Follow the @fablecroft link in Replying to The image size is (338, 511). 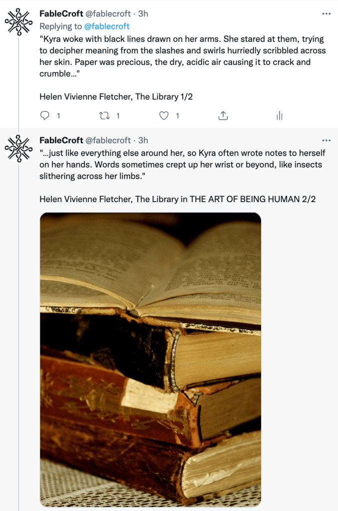tap(106, 26)
